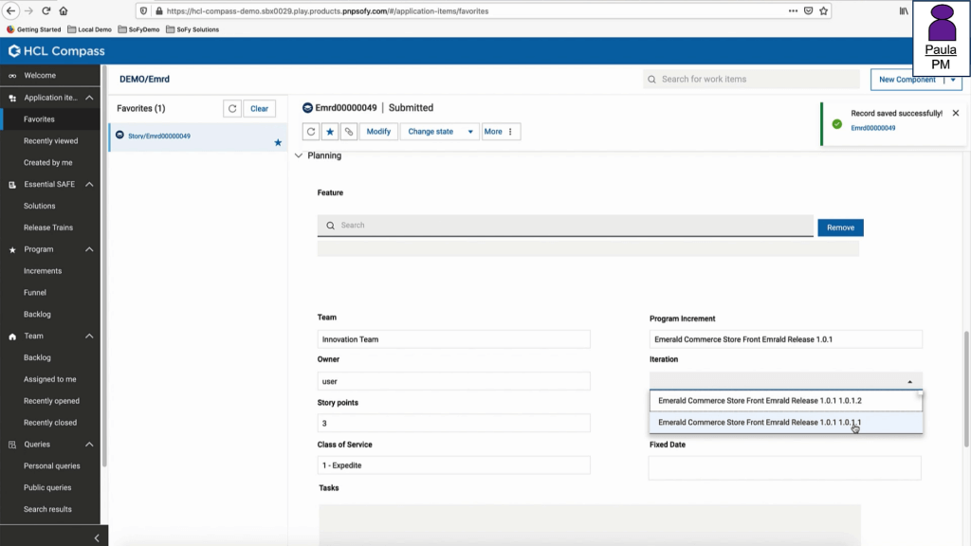Open Release Trains in the sidebar
971x546 pixels.
pyautogui.click(x=48, y=227)
